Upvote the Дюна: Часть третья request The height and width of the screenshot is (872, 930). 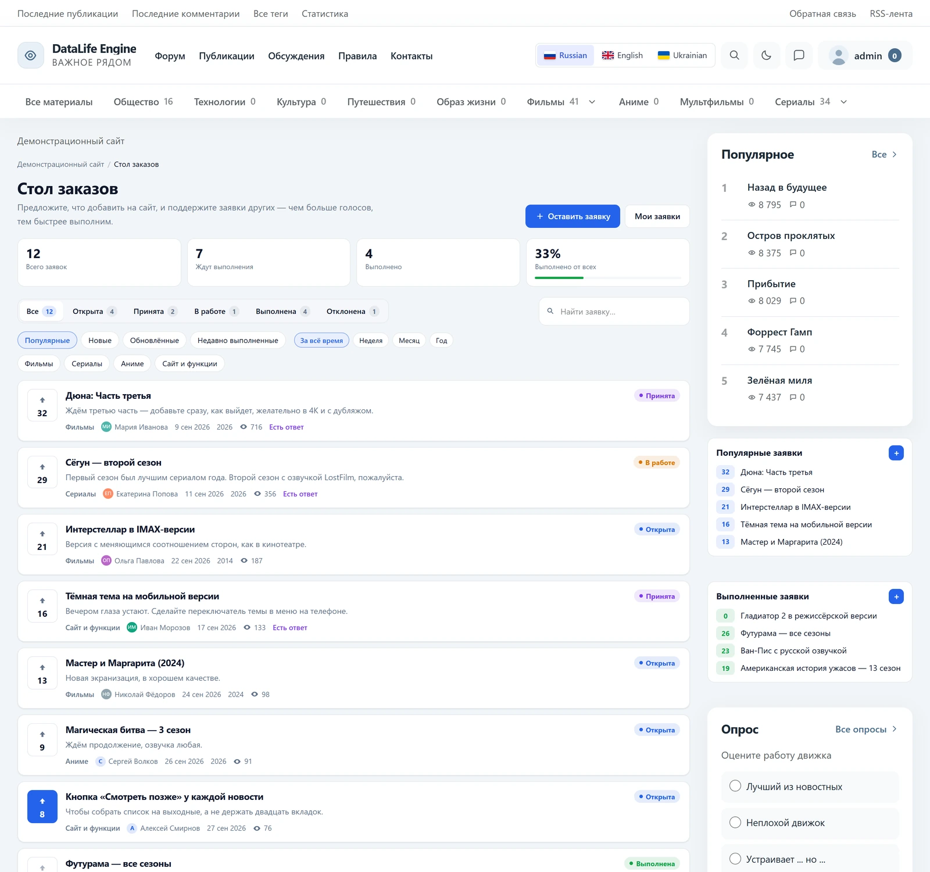click(42, 405)
